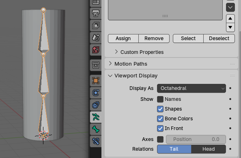The width and height of the screenshot is (241, 158).
Task: Enable the Names checkbox
Action: coord(160,99)
